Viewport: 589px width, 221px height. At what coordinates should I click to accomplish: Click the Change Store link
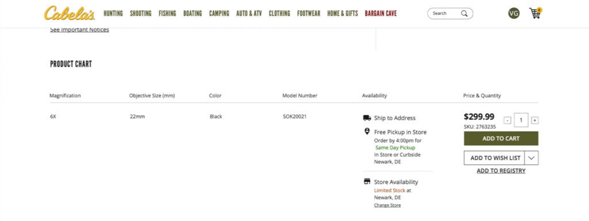pyautogui.click(x=387, y=205)
